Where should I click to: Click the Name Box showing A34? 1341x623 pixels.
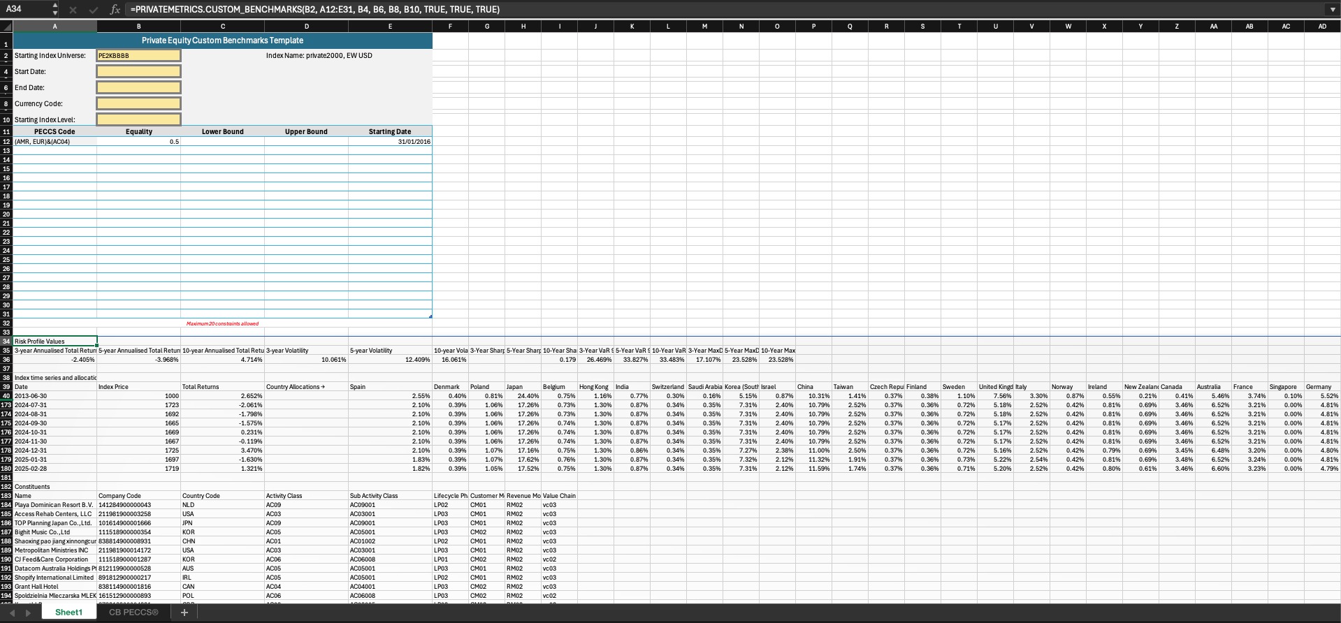24,10
